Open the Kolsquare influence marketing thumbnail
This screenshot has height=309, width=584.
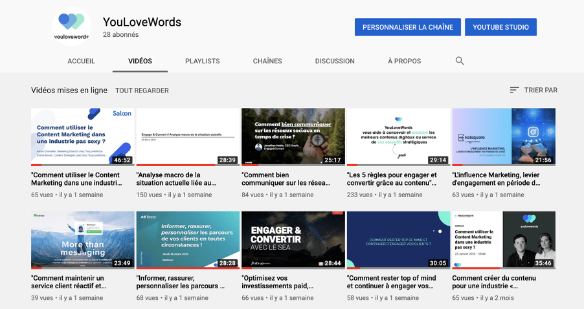(x=503, y=136)
